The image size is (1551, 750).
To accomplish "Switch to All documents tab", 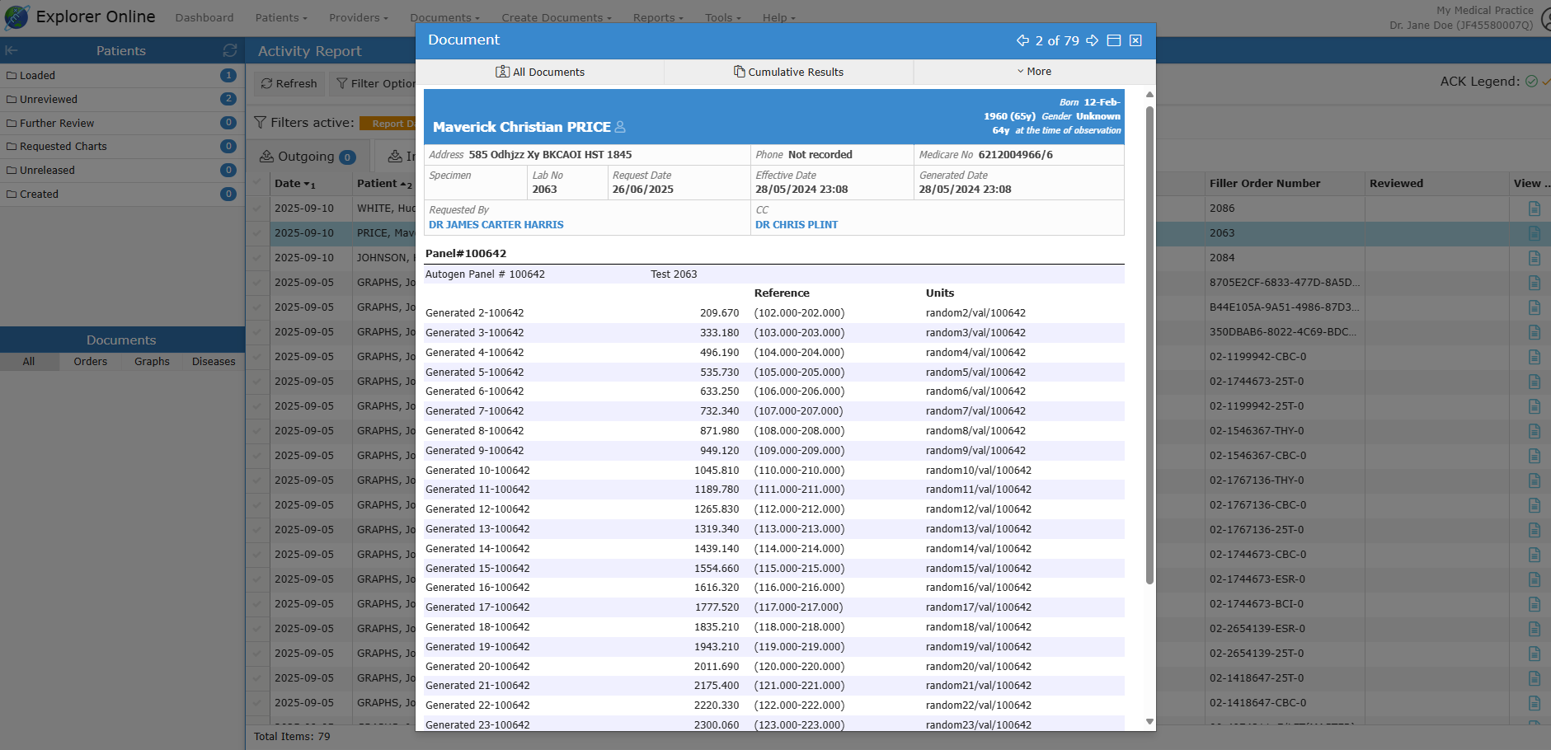I will point(29,362).
